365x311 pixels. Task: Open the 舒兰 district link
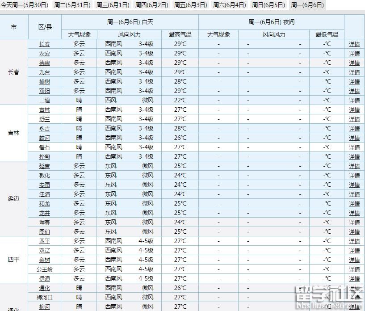point(45,119)
